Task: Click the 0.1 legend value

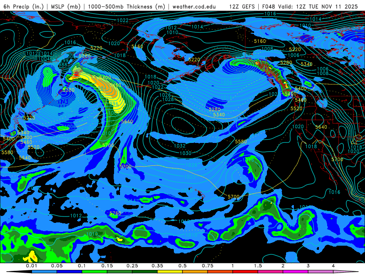Action: pyautogui.click(x=82, y=266)
